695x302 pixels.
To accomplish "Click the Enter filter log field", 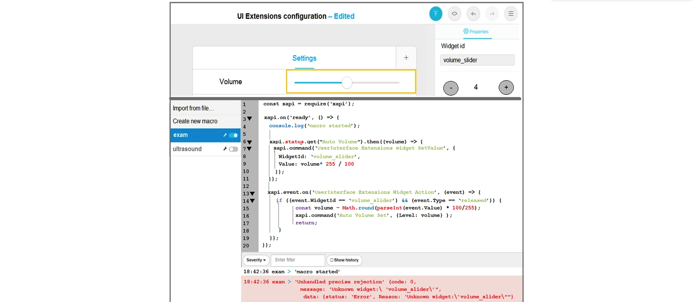I will click(x=298, y=260).
